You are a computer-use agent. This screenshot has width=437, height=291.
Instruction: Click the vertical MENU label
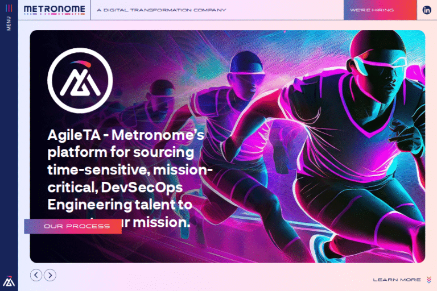tap(9, 24)
